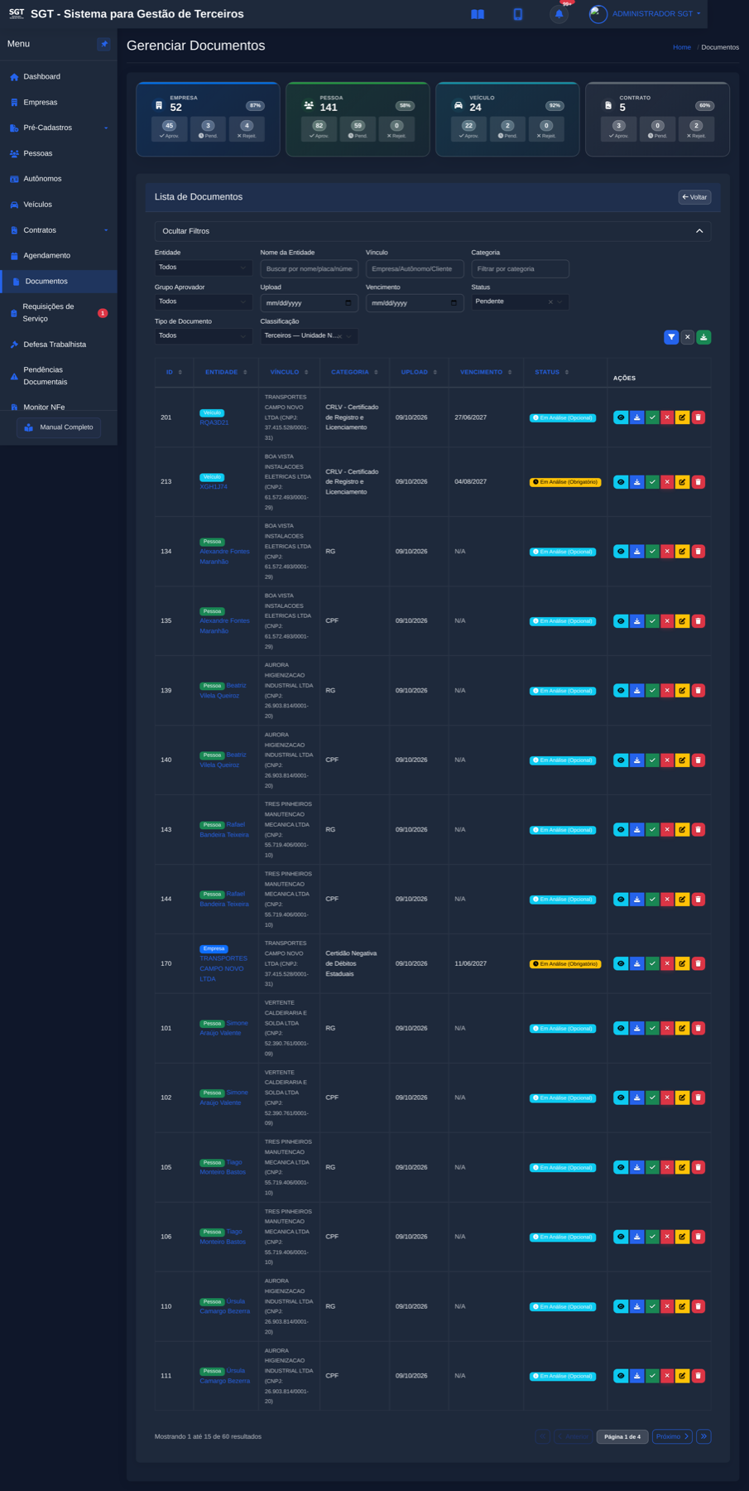Collapse the Ocultar Filtros panel
This screenshot has height=1491, width=749.
(x=433, y=231)
